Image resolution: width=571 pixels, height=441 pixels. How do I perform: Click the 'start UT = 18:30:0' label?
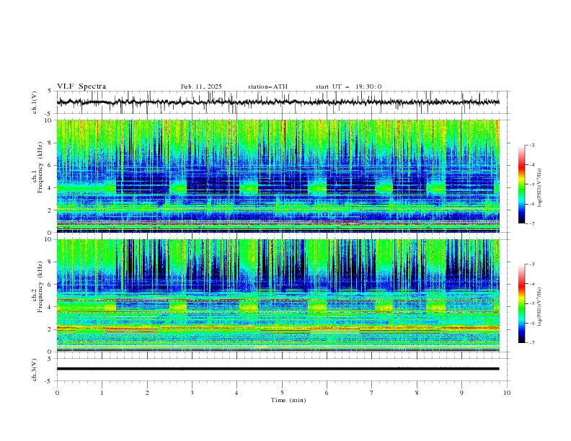(x=348, y=86)
